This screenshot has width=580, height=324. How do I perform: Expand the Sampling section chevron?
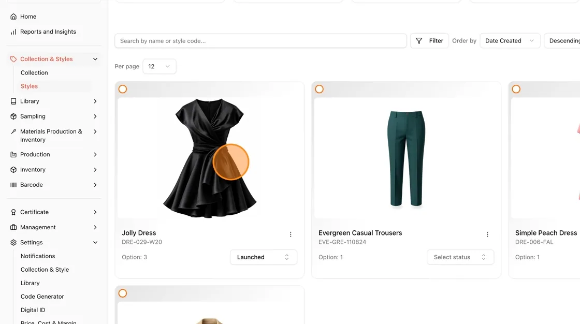click(x=95, y=116)
